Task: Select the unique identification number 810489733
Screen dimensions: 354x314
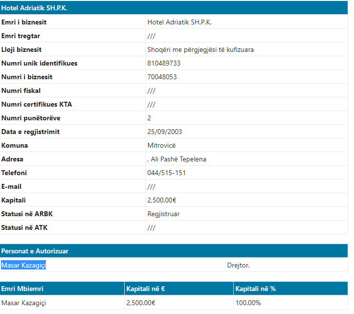Action: tap(164, 63)
